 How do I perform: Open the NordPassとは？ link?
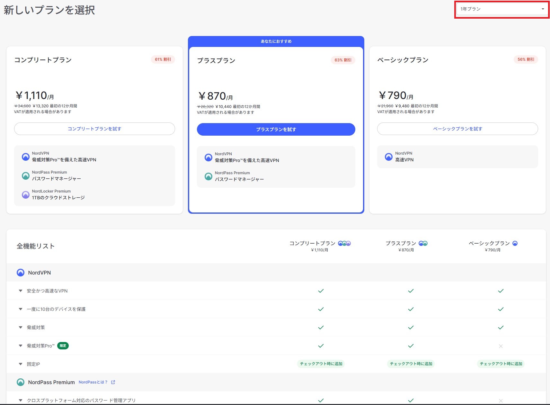click(93, 382)
